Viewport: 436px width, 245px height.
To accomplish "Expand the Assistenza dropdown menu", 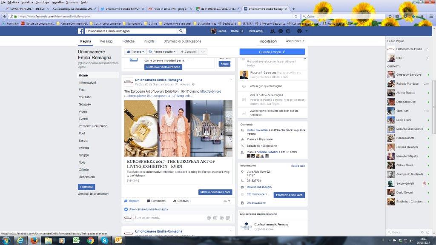I will point(295,41).
